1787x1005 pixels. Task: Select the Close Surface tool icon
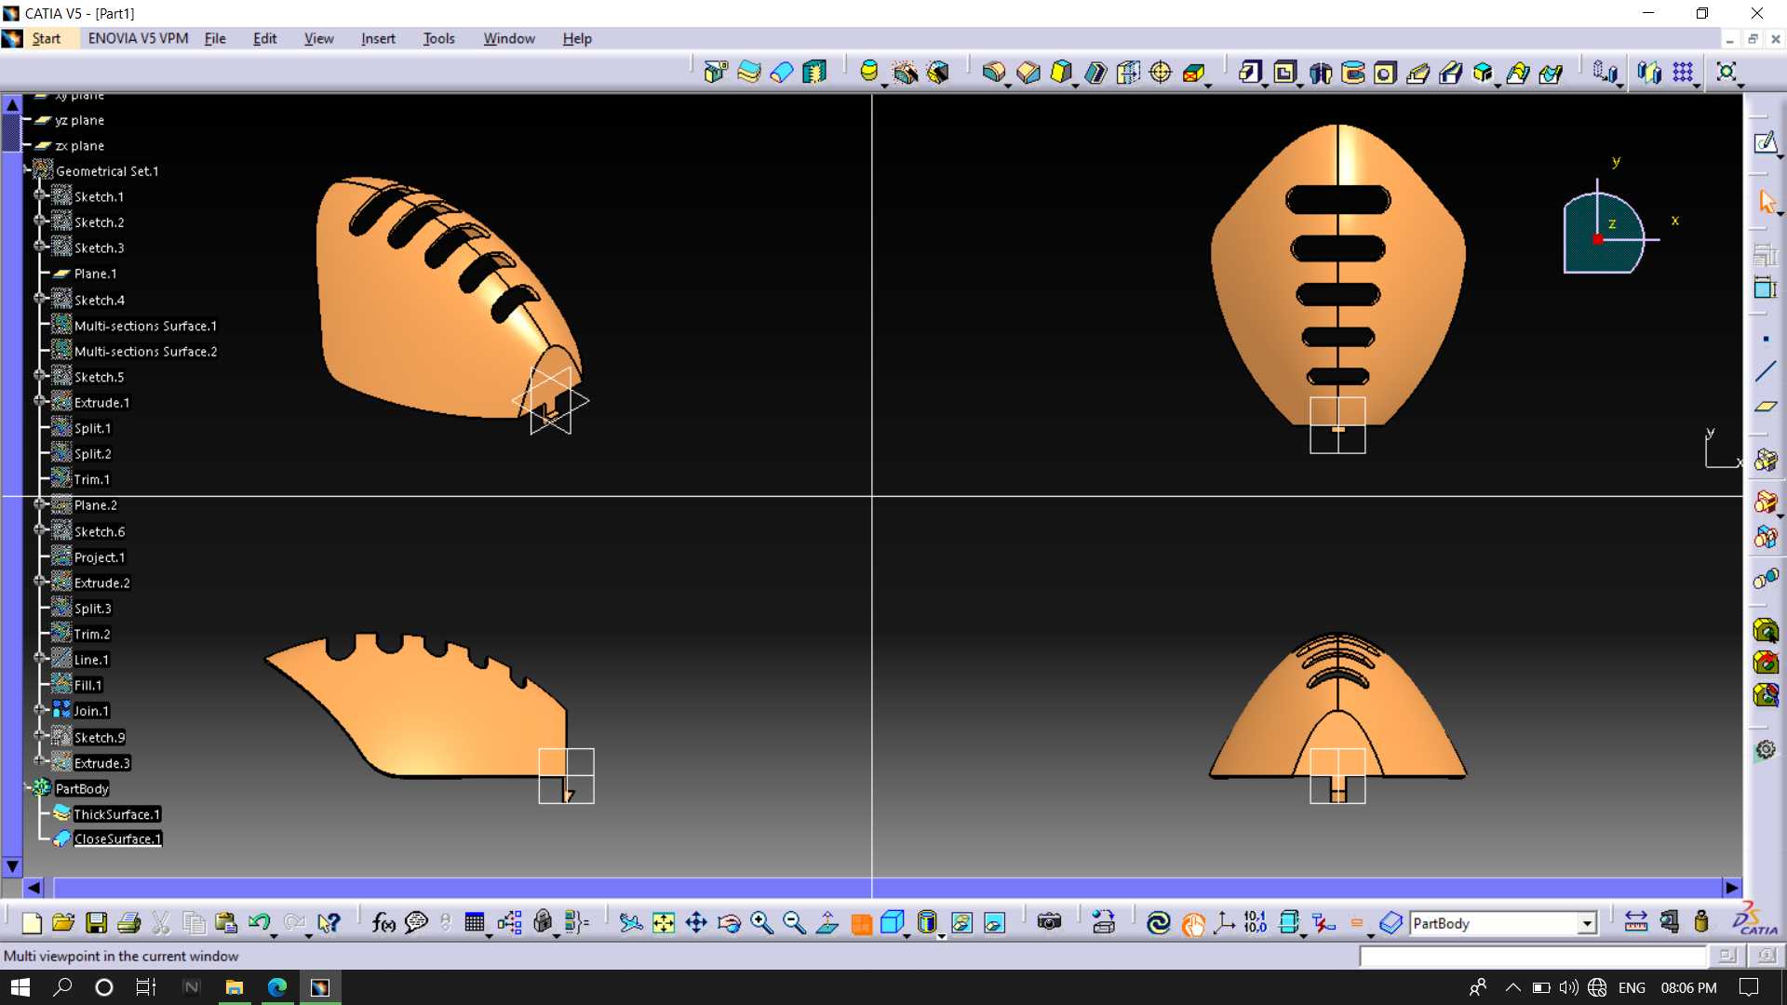pyautogui.click(x=782, y=72)
